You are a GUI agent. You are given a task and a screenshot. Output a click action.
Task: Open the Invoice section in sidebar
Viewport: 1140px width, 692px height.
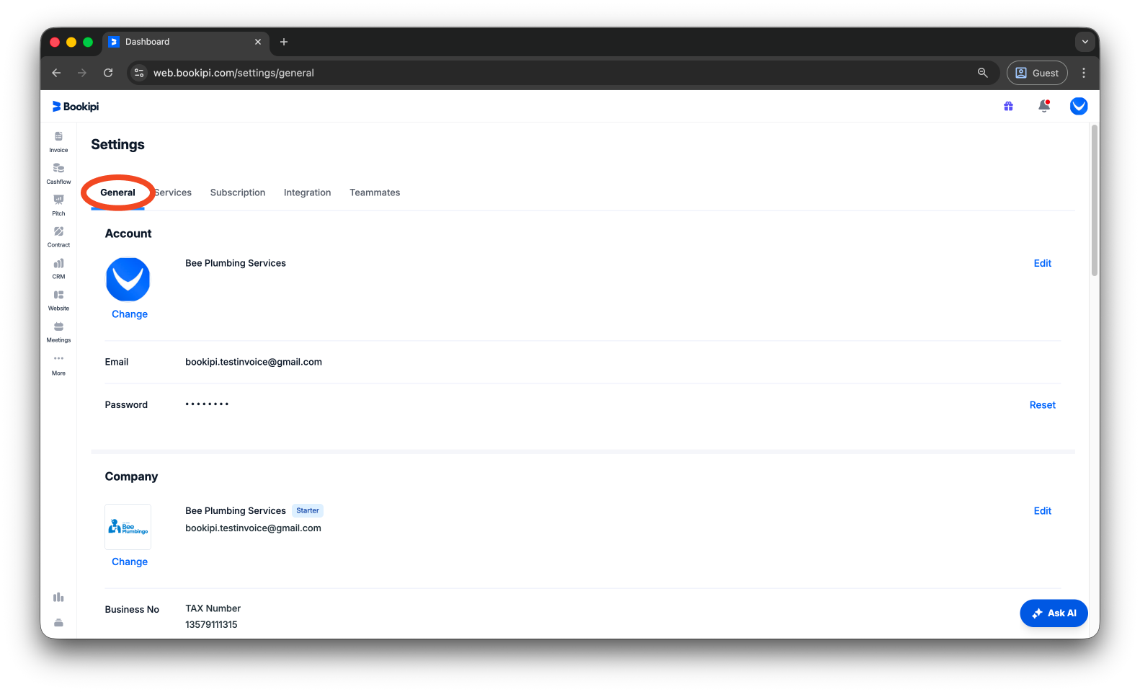[58, 141]
